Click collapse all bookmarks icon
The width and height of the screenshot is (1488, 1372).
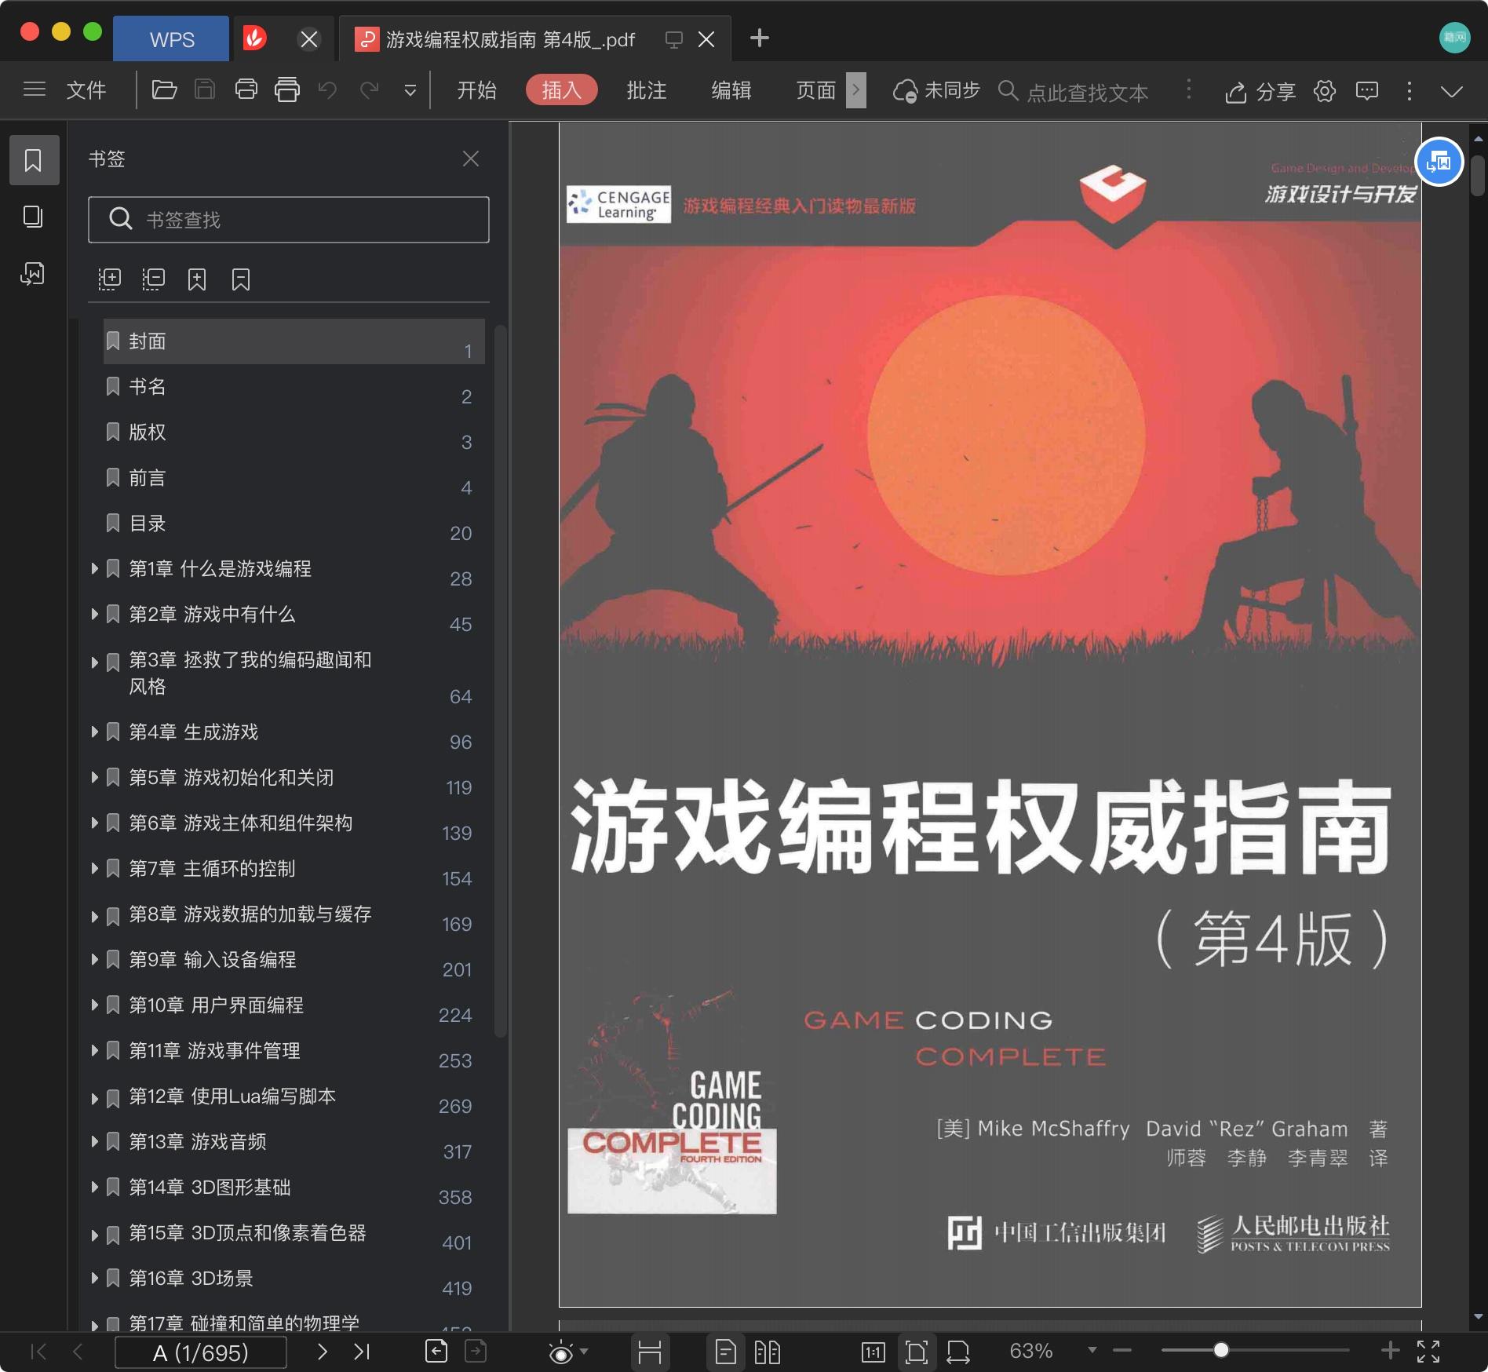[x=153, y=279]
